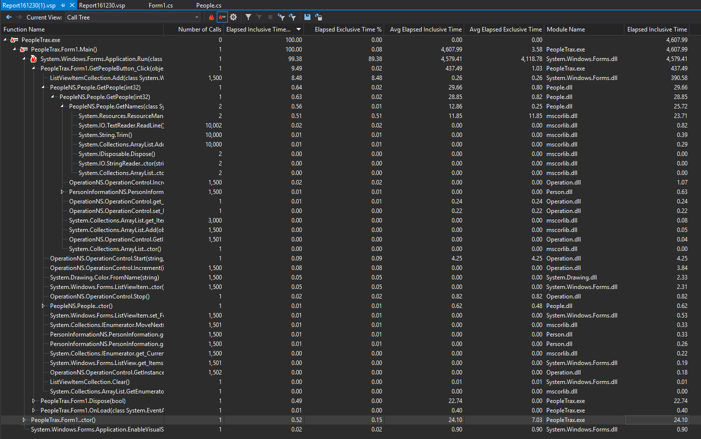Switch to the Form1.cs tab
The image size is (701, 439).
point(160,5)
